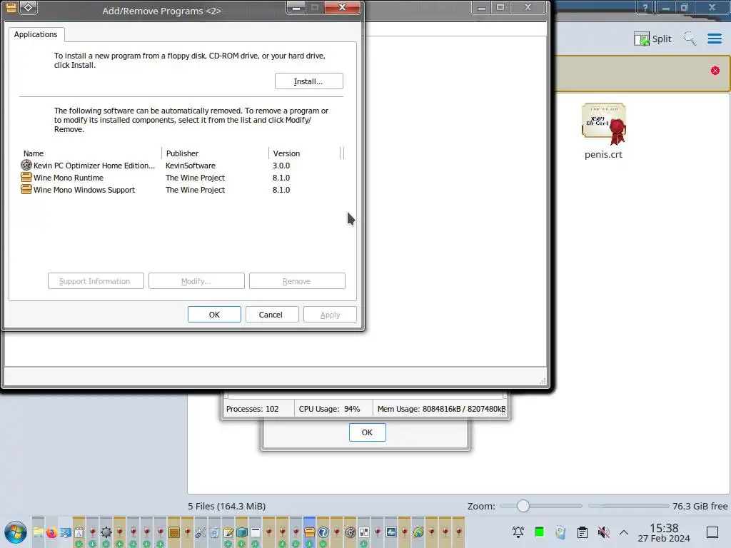Click '5 Files (164.3 MiB)' status text

click(226, 506)
